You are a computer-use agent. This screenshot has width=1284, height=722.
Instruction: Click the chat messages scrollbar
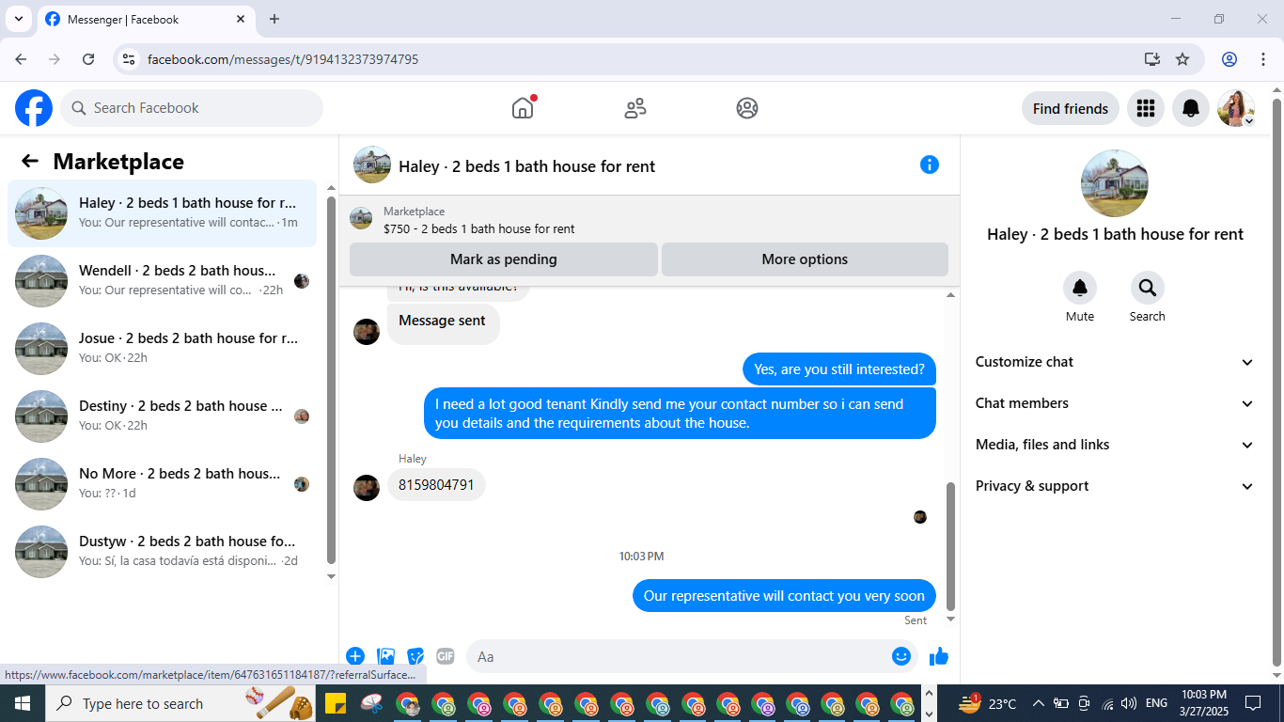pyautogui.click(x=950, y=545)
